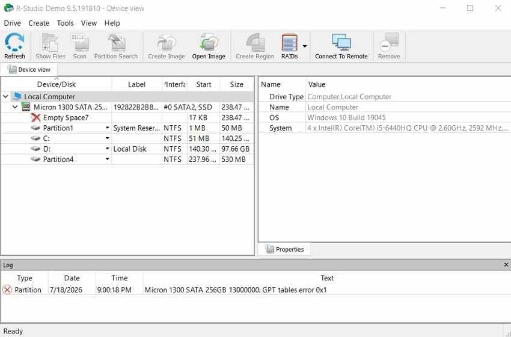Click the Time column header in Log
511x337 pixels.
pyautogui.click(x=119, y=278)
